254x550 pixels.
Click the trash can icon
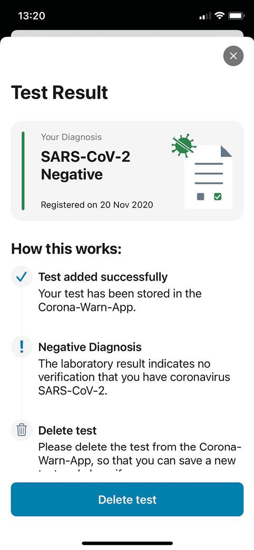(22, 430)
